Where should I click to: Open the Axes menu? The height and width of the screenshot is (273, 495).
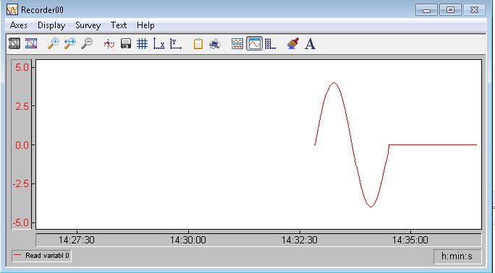[x=19, y=25]
